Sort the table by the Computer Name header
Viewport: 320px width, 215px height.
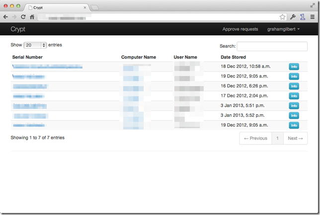[x=139, y=57]
